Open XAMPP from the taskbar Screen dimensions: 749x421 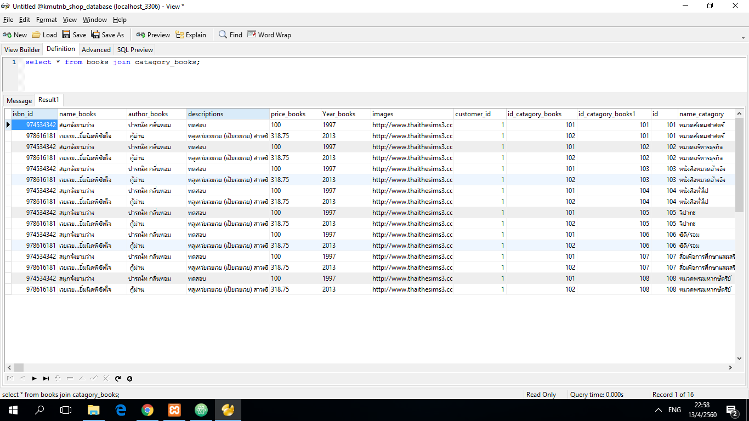pos(174,410)
